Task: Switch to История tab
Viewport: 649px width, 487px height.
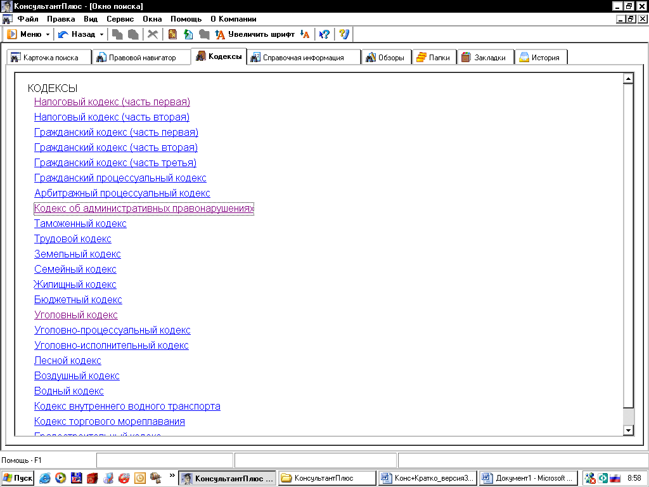Action: [541, 58]
